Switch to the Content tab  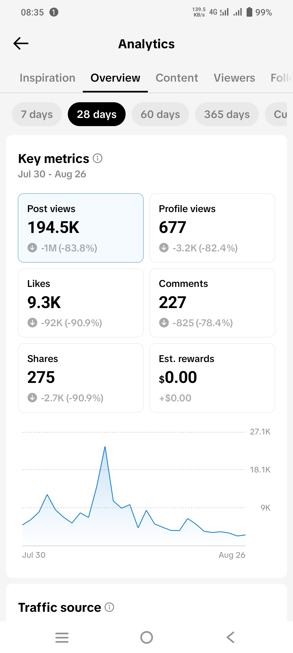point(177,78)
